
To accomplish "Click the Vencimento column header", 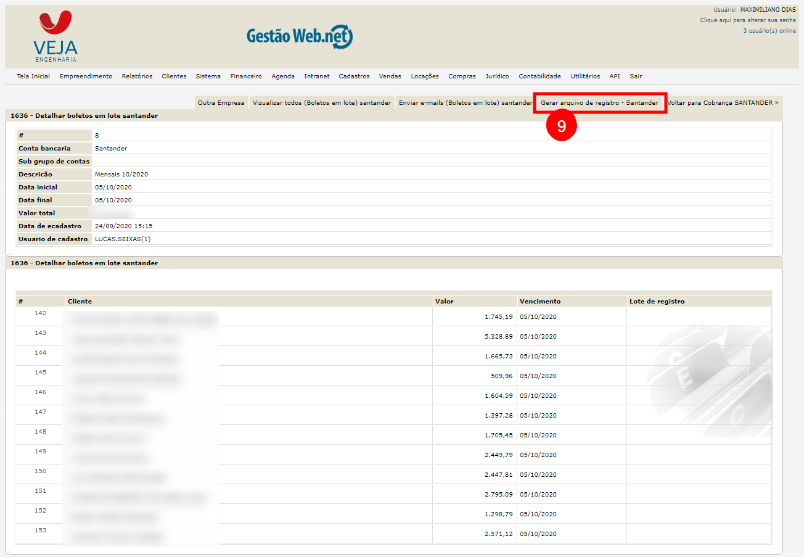I will [540, 302].
